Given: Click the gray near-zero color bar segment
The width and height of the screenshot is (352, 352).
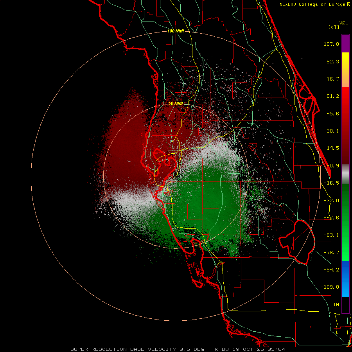Looking at the screenshot, I should coord(345,174).
